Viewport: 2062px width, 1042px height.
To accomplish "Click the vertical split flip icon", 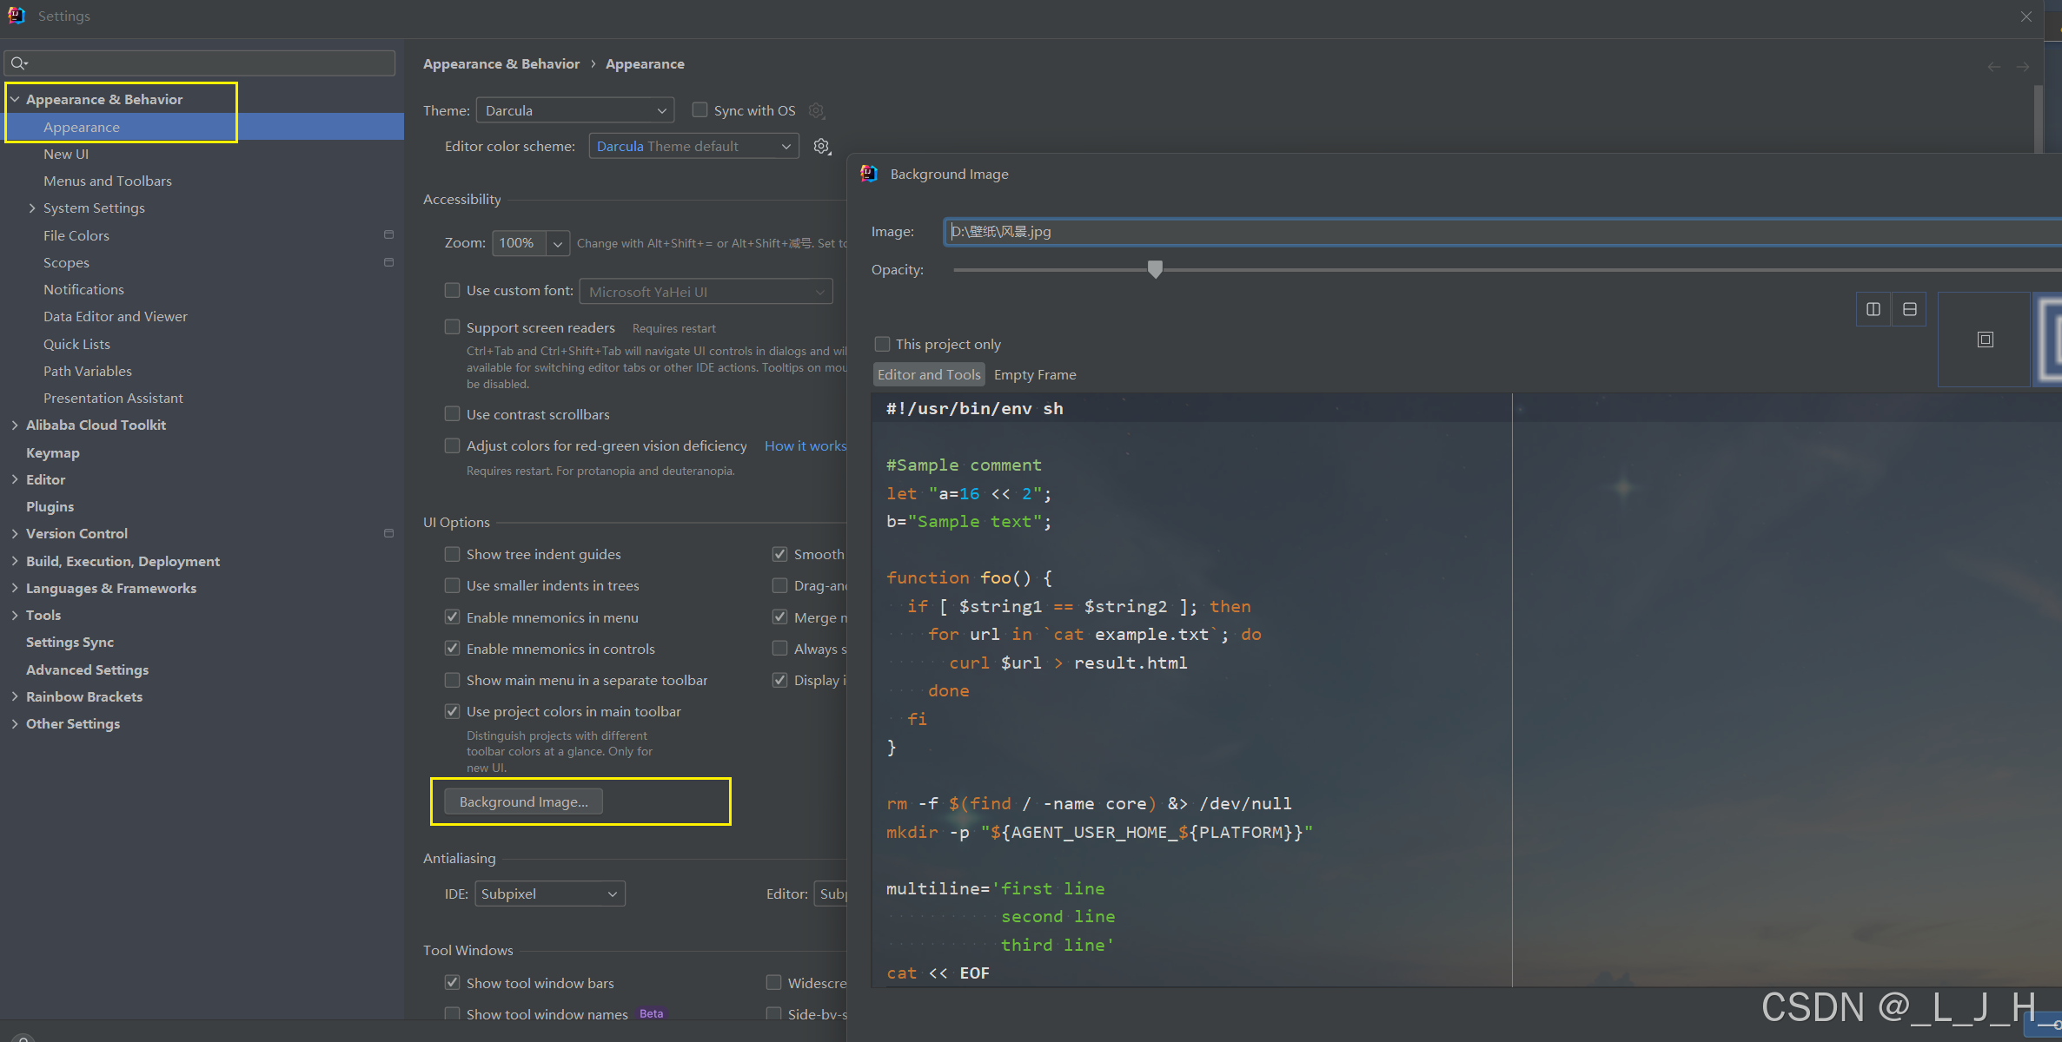I will point(1873,309).
